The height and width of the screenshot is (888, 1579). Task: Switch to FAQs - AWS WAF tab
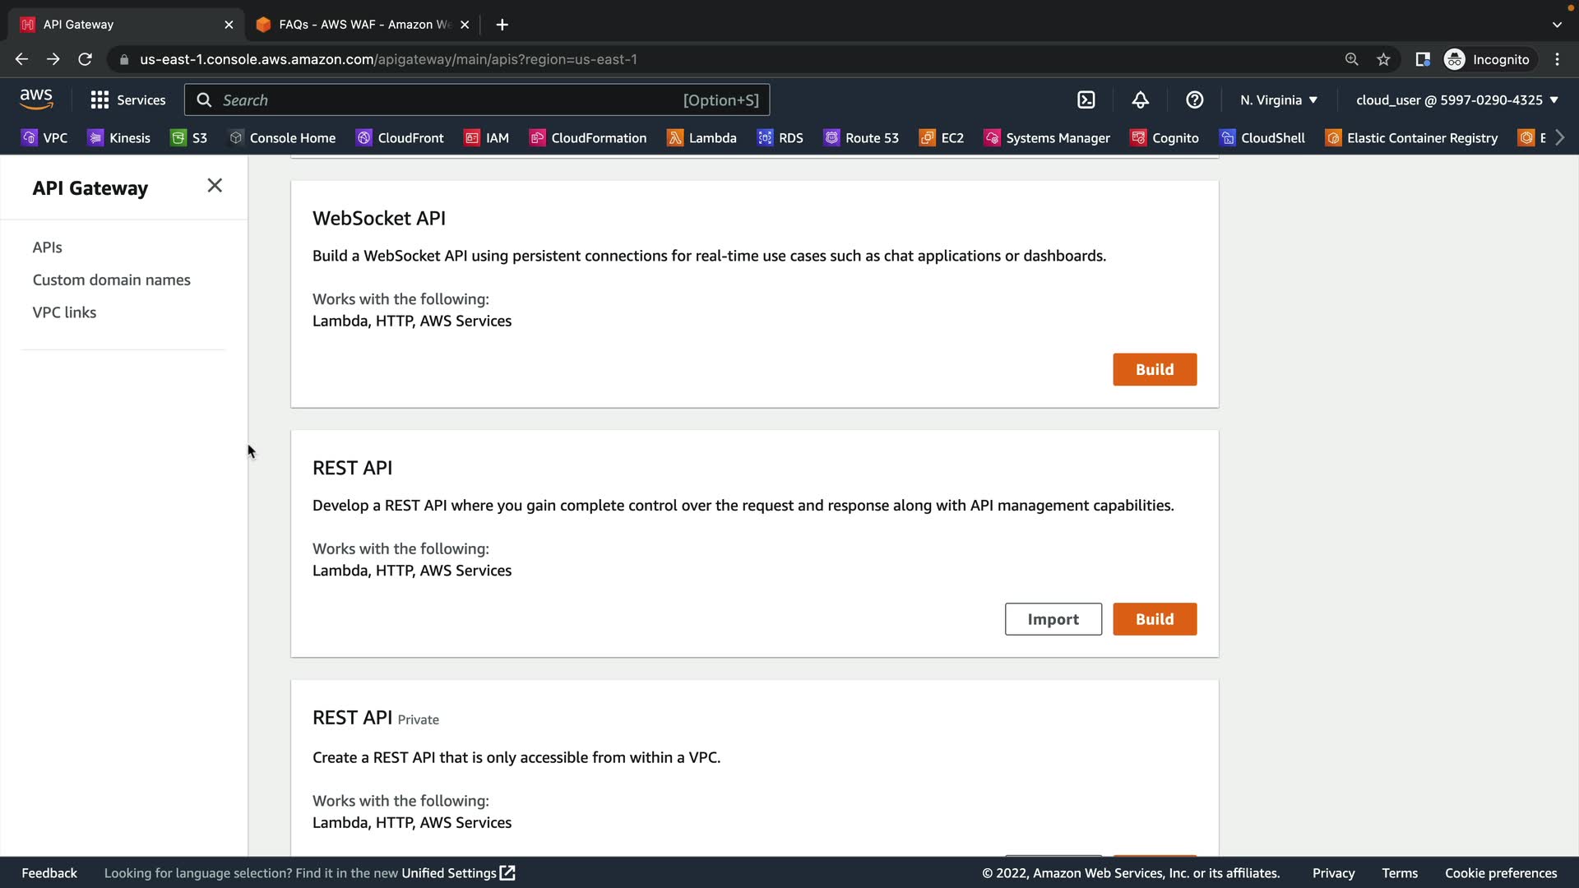tap(362, 25)
